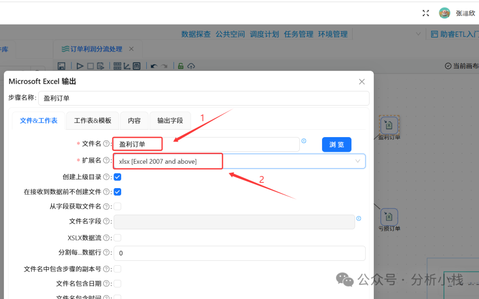Screen dimensions: 479x299
Task: Close the 订单利润分流处理 tab
Action: point(131,49)
